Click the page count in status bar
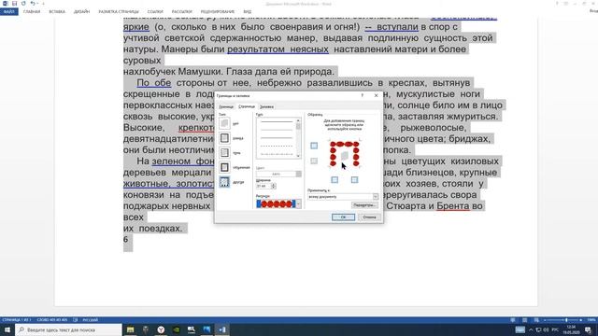Screen dimensions: 598x336 (x=17, y=320)
